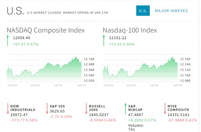The width and height of the screenshot is (201, 132).
Task: Switch to the Major Indexes tab
Action: coord(171,11)
